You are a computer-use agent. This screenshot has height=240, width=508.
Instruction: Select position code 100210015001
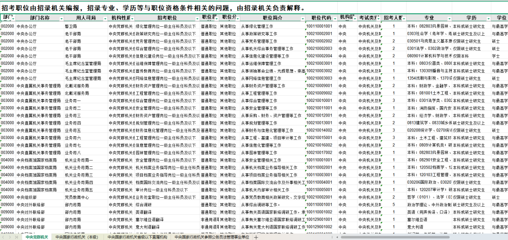pyautogui.click(x=321, y=138)
